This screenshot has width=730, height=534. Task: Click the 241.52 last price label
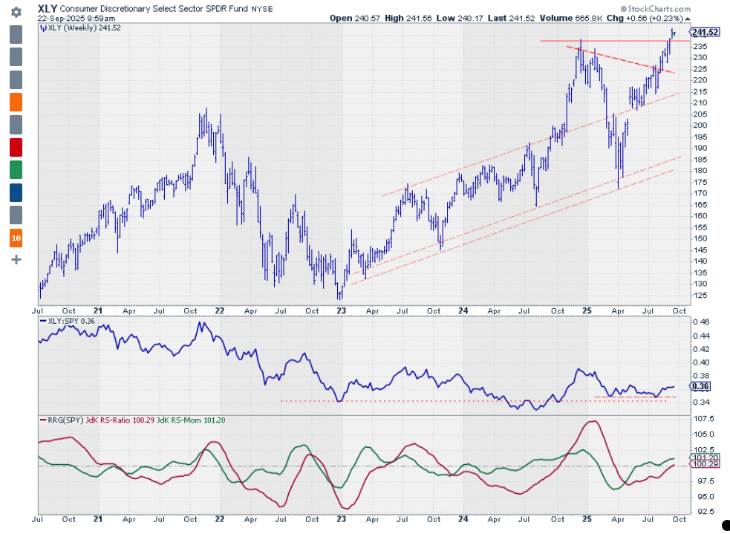pos(705,32)
